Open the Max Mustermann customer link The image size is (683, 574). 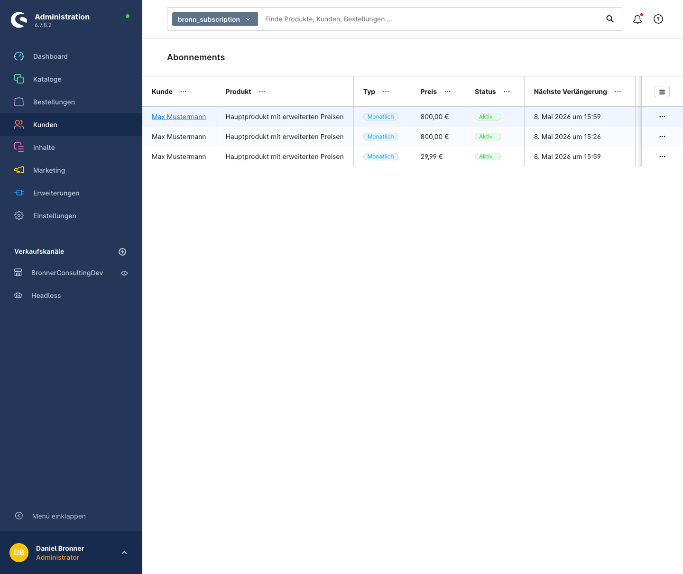click(x=179, y=117)
